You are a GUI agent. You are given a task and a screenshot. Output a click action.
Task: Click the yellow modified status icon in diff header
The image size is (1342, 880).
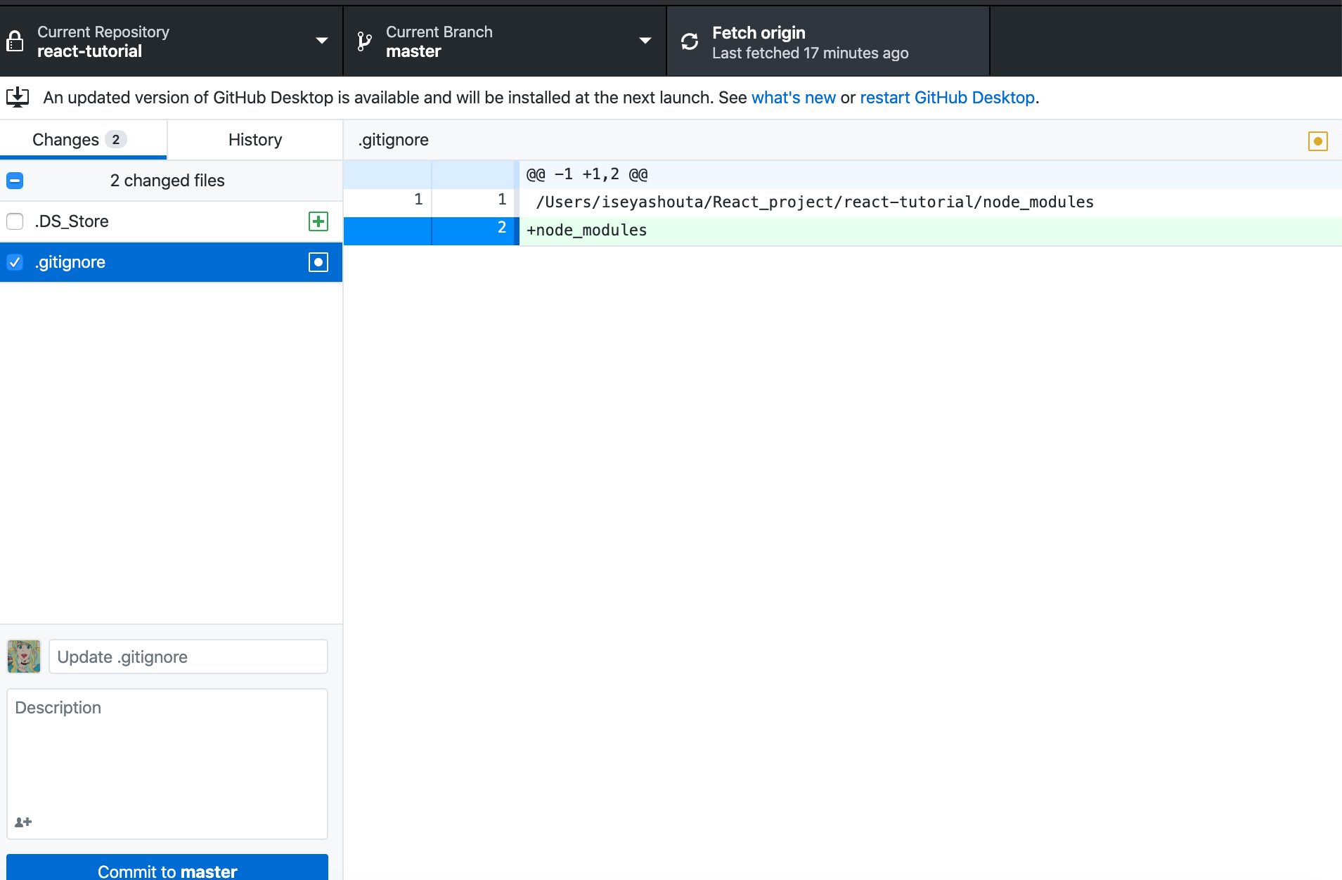1318,141
